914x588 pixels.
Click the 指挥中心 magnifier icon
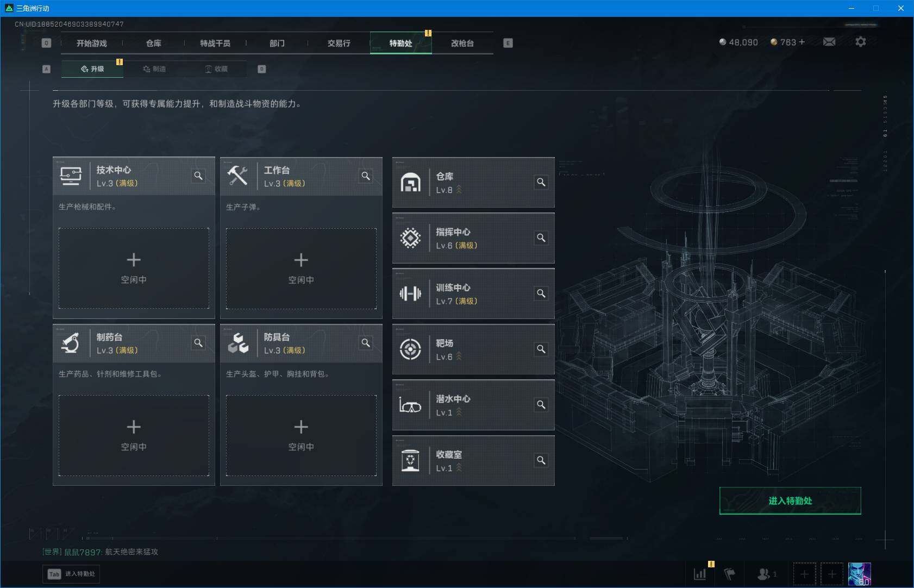click(541, 237)
